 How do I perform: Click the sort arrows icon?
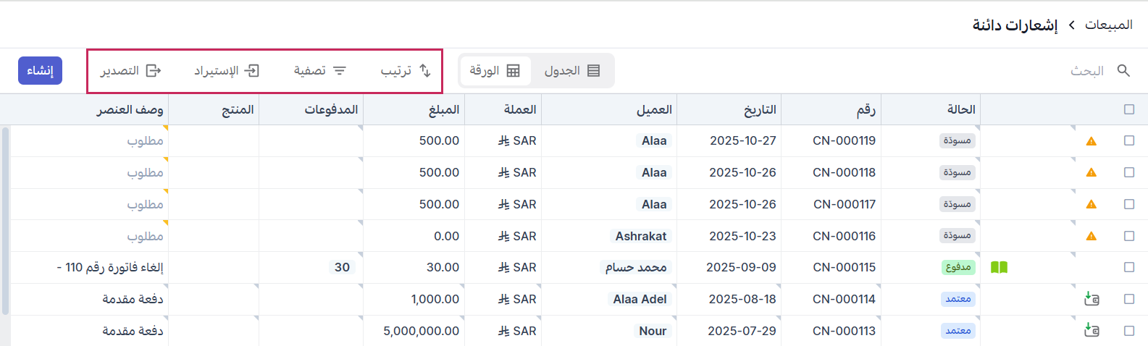(x=425, y=70)
